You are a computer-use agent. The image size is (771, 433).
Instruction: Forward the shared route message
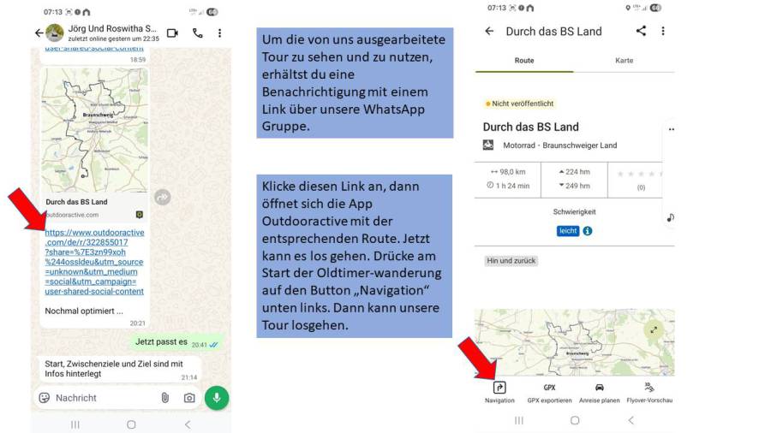tap(162, 197)
